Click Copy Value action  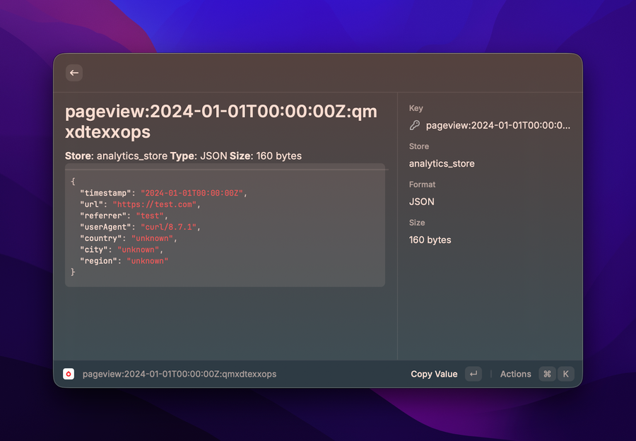434,374
